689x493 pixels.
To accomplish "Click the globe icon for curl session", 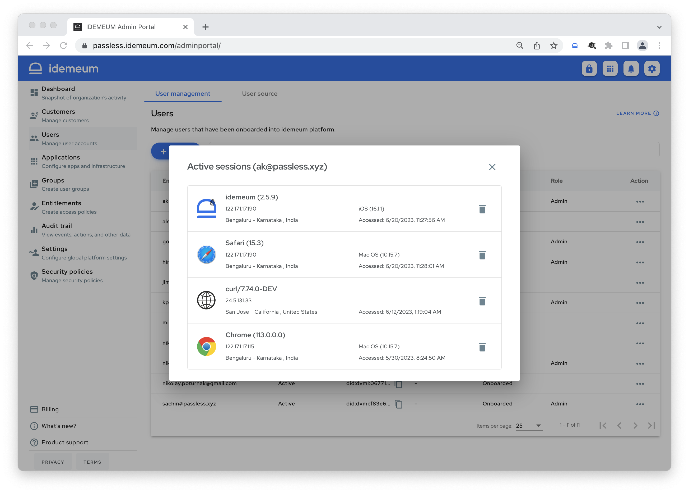I will click(206, 300).
